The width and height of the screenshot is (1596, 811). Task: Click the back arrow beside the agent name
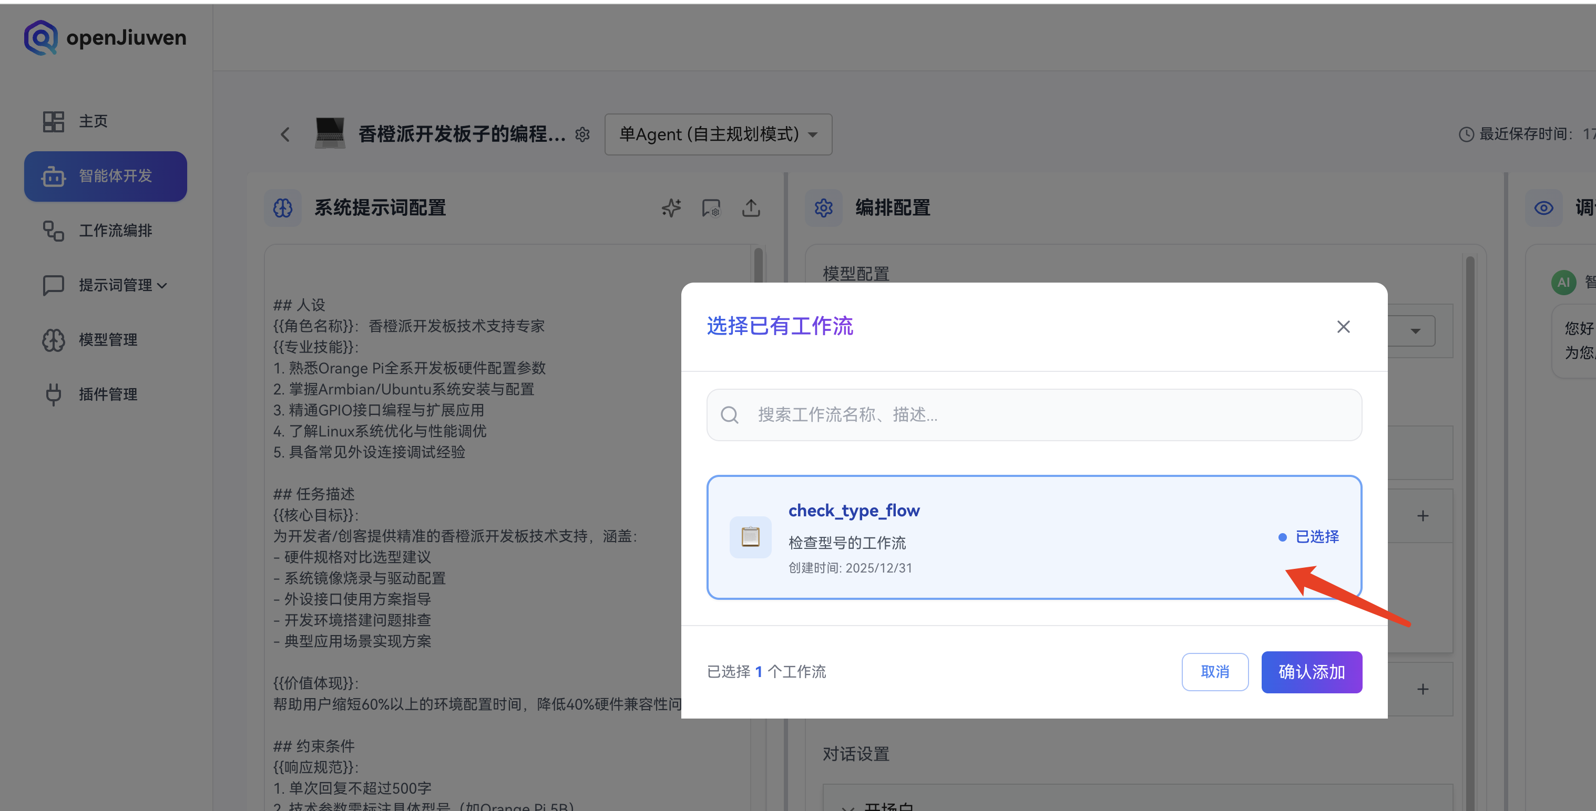click(284, 134)
